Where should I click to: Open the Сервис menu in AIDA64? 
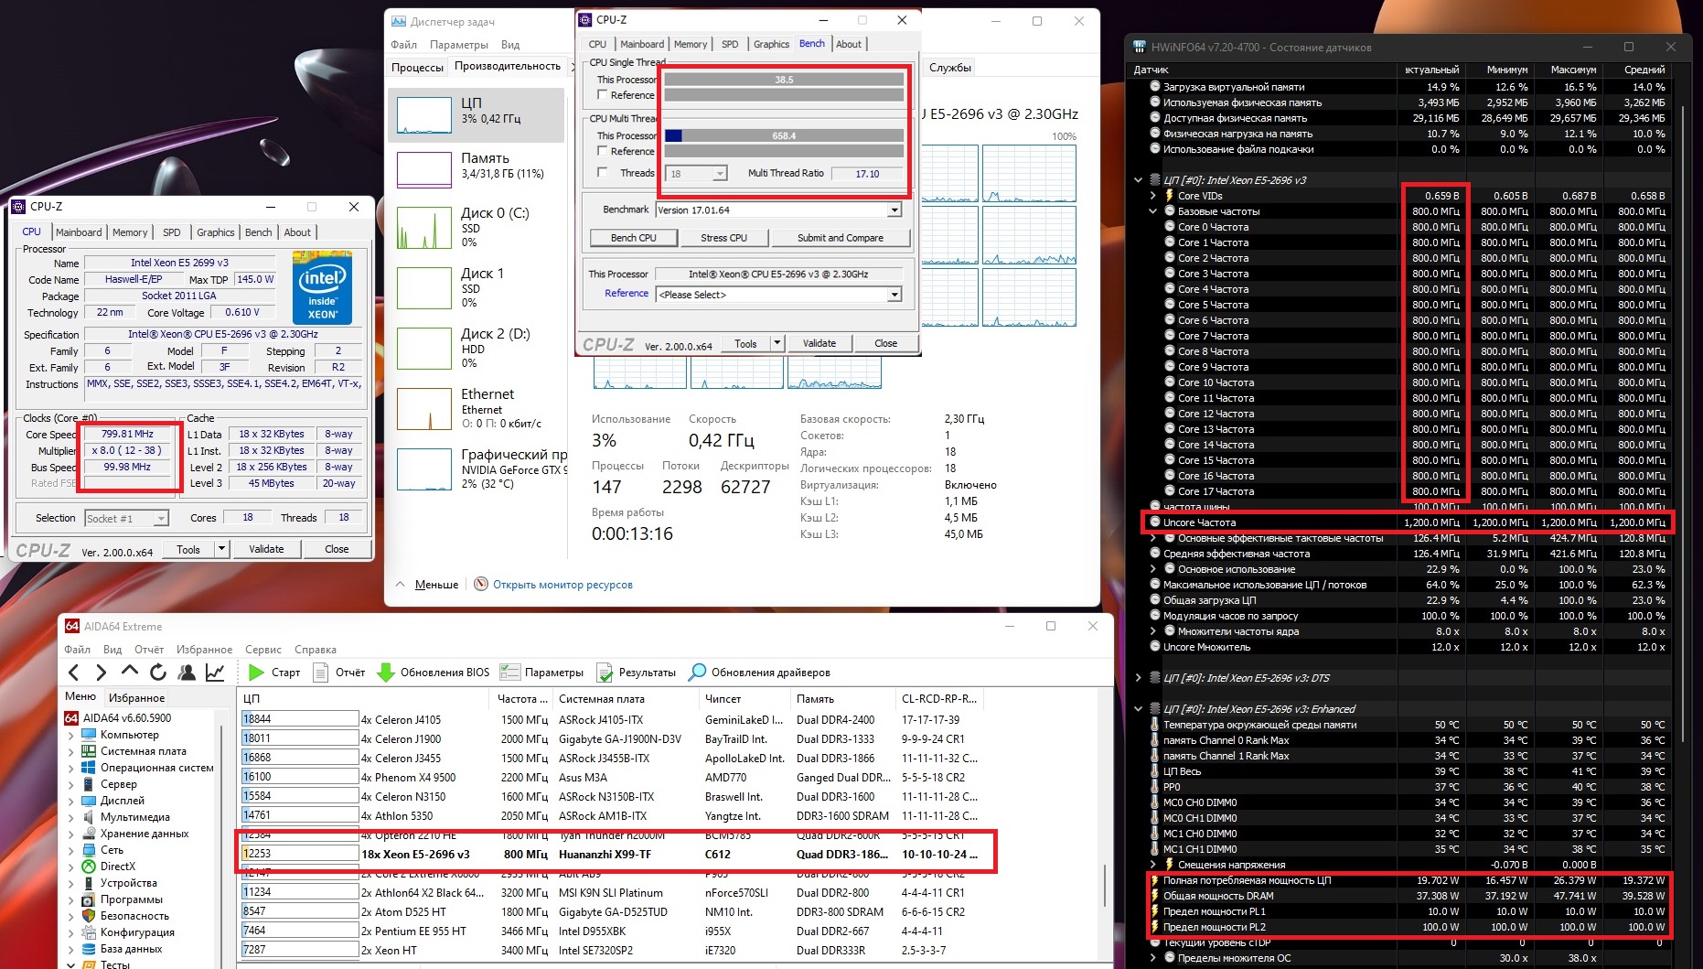(263, 650)
